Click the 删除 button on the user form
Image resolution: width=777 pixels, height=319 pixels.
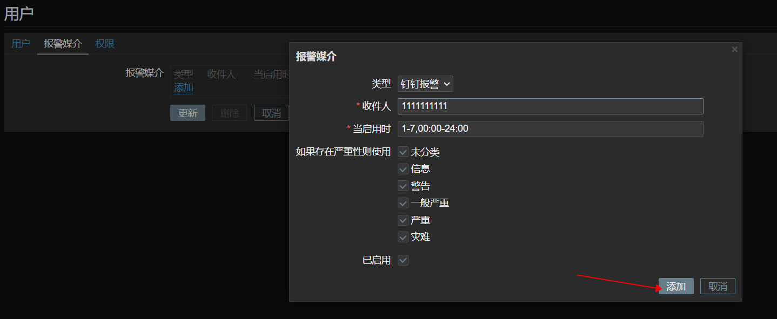click(229, 113)
